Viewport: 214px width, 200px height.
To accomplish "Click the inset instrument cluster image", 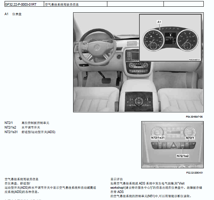I will [x=170, y=38].
